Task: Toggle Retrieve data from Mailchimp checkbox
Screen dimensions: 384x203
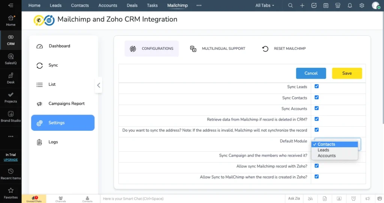Action: tap(316, 119)
